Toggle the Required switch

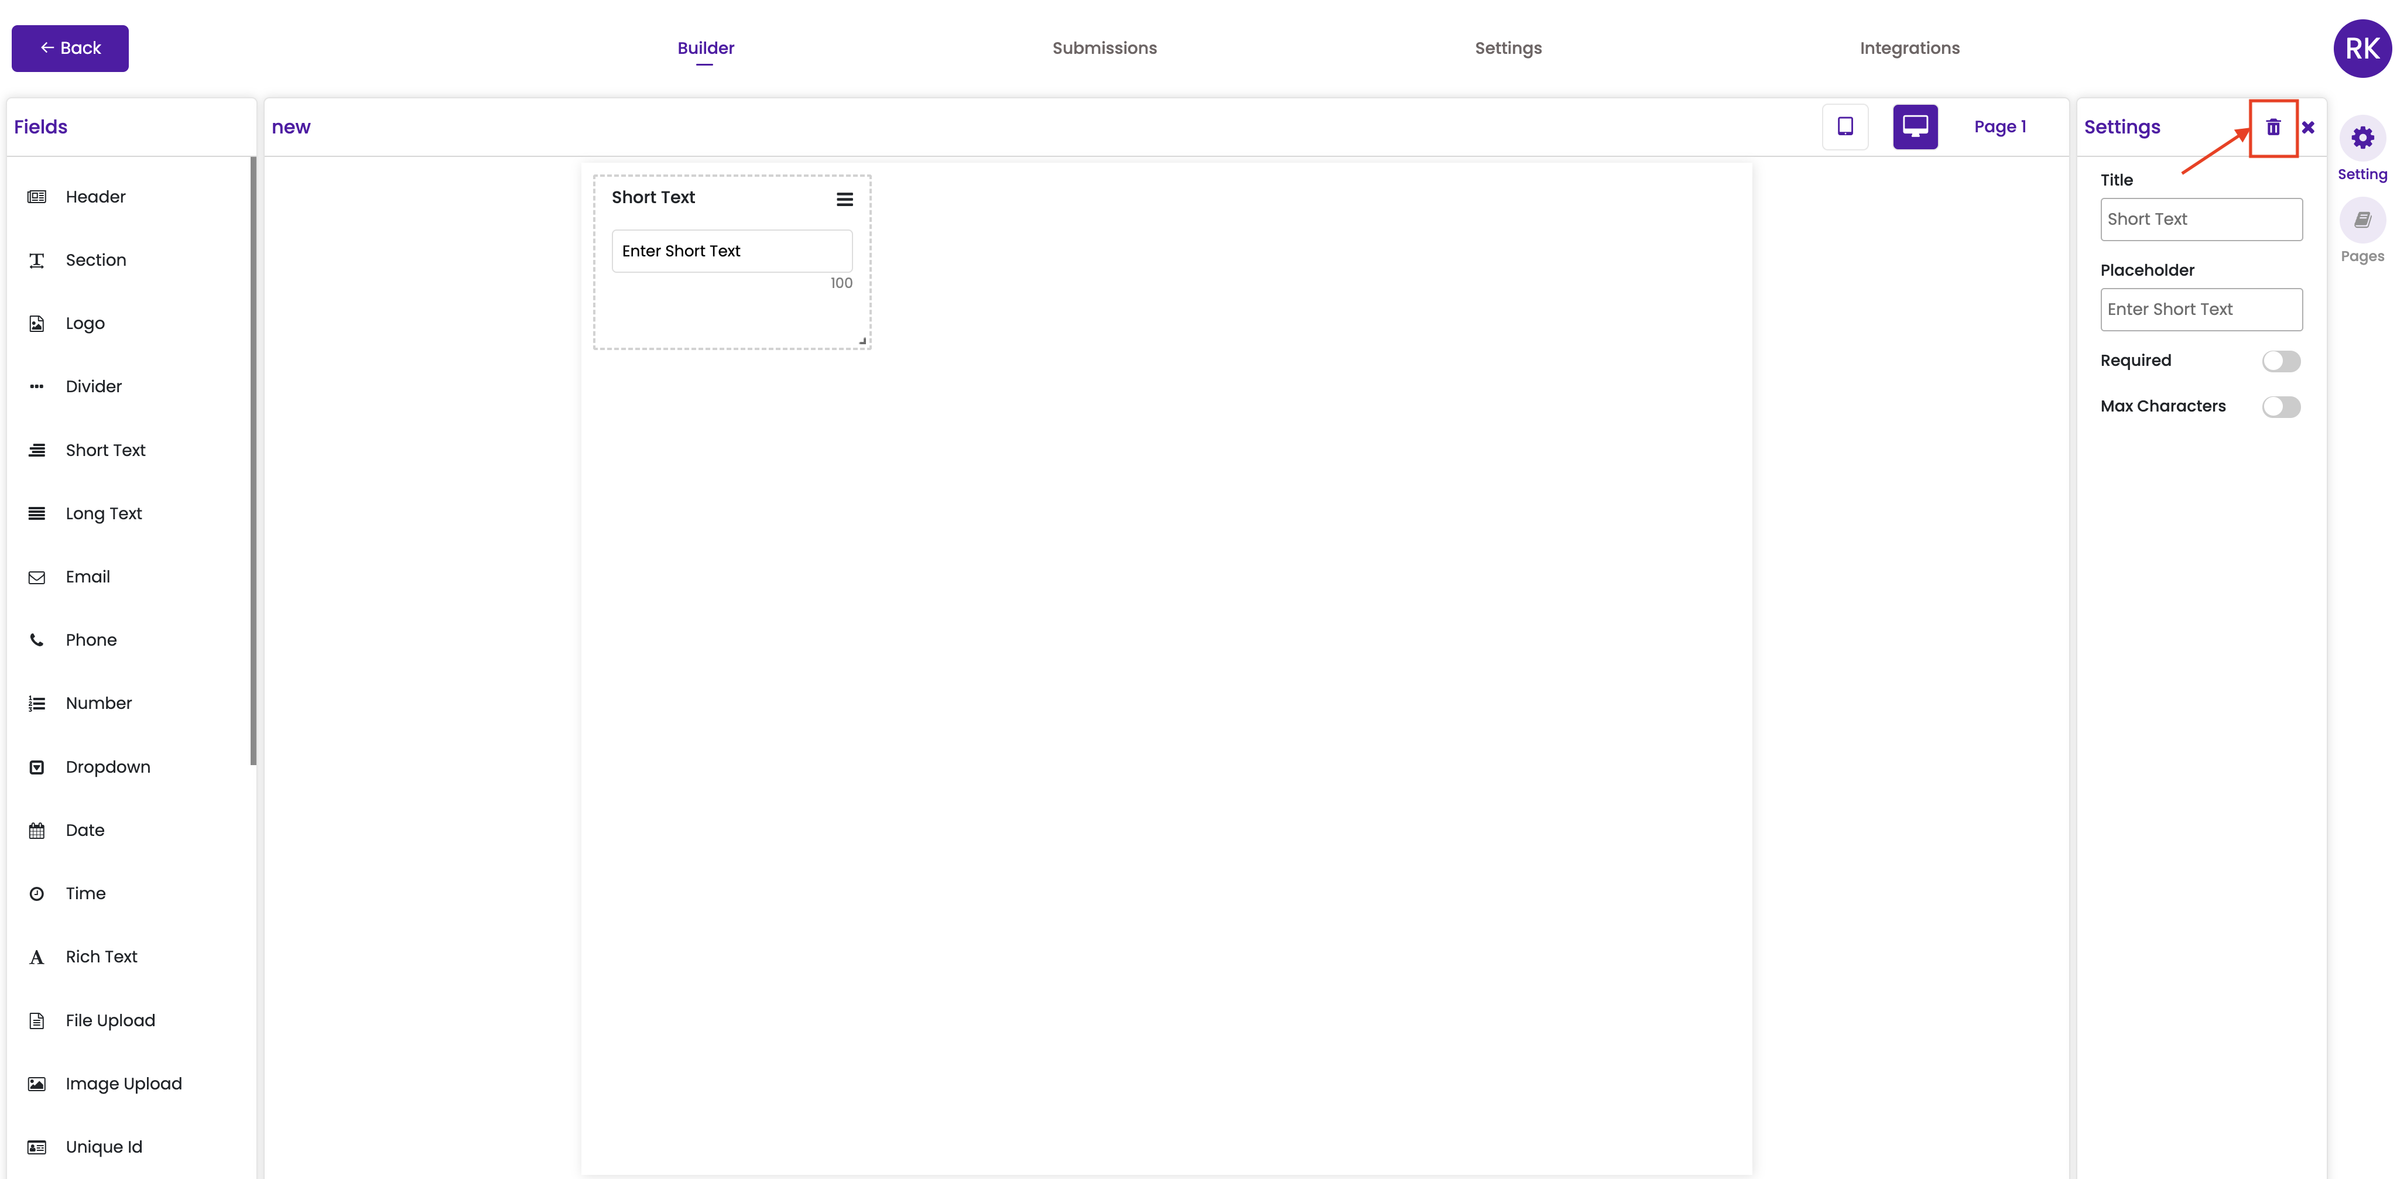click(2280, 361)
